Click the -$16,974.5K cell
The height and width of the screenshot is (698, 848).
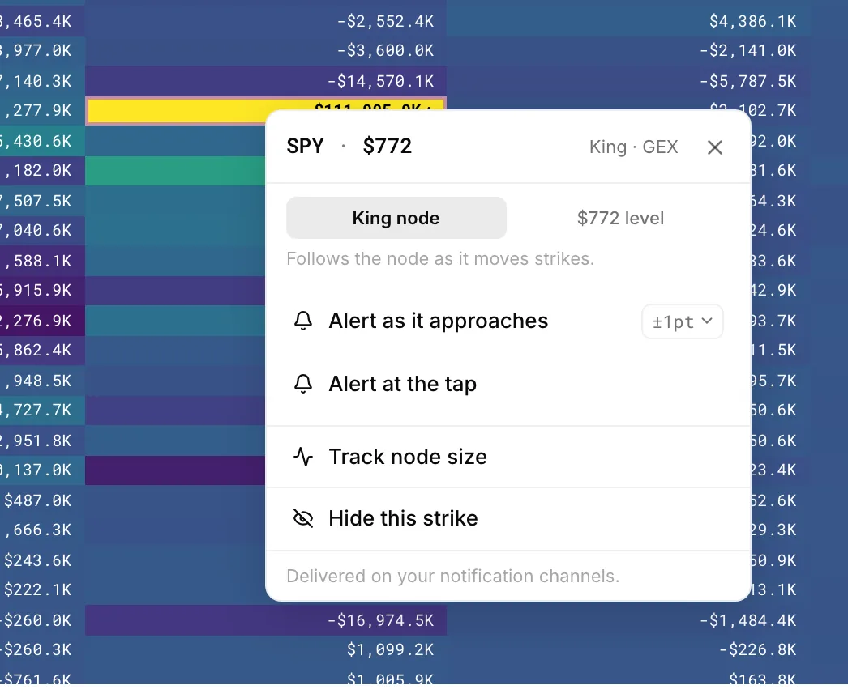coord(266,620)
